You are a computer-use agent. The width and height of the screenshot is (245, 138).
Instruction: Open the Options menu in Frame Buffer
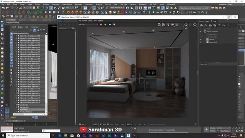100,21
